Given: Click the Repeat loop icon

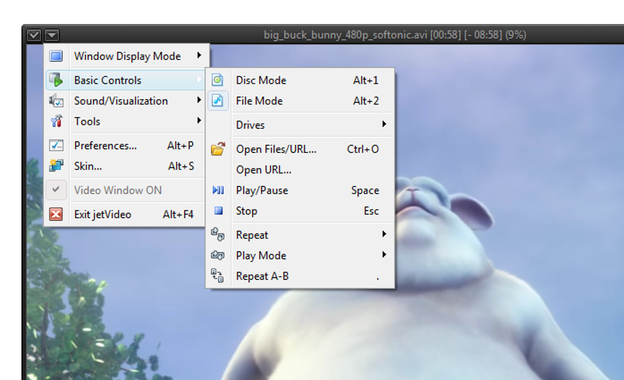Looking at the screenshot, I should [218, 234].
